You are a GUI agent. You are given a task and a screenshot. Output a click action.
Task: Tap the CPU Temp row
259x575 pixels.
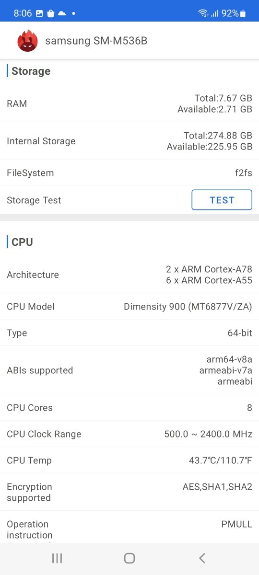pos(129,460)
